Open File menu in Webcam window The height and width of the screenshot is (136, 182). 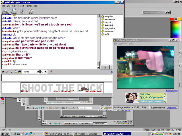pos(115,44)
